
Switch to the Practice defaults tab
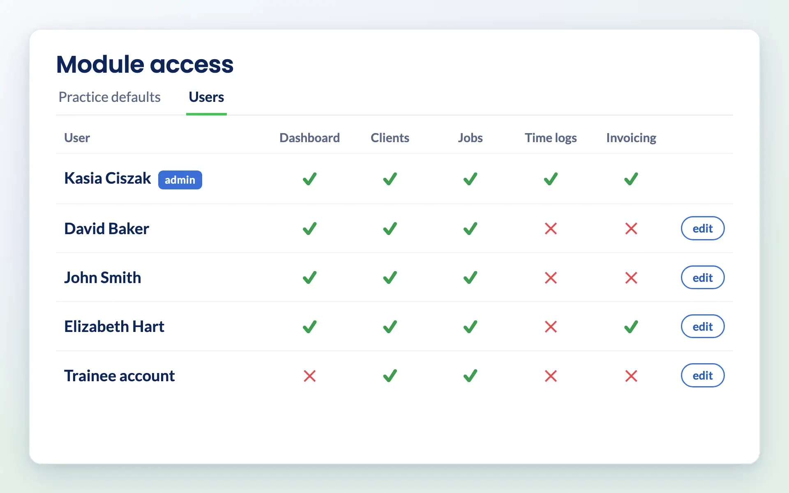tap(109, 97)
